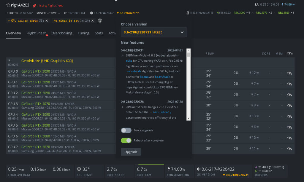Click the IP address 192.168.1.144
The width and height of the screenshot is (304, 182).
[76, 13]
